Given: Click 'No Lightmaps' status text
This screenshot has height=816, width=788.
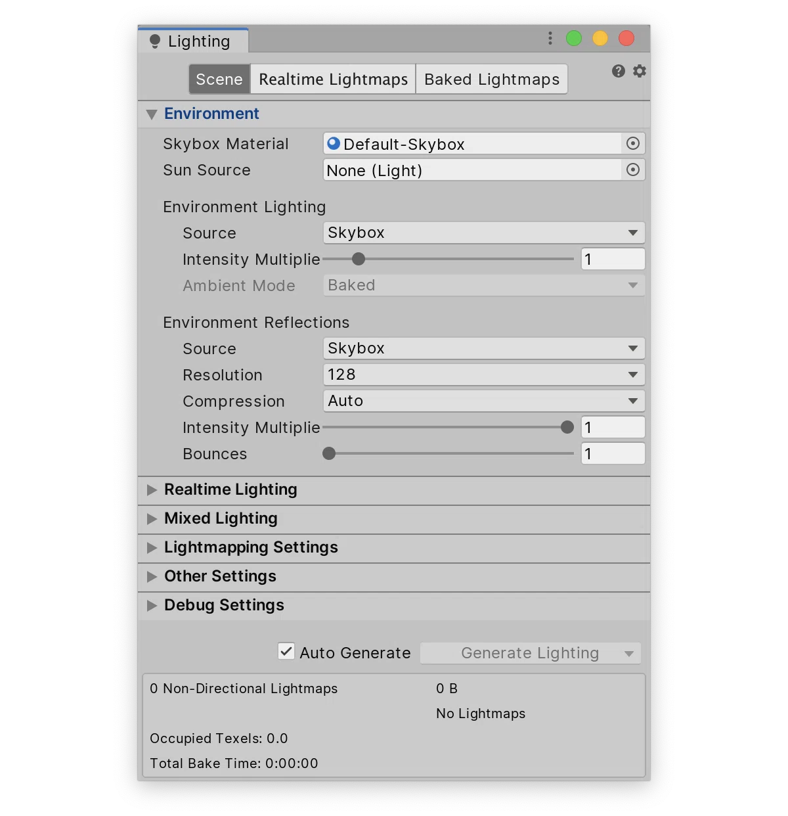Looking at the screenshot, I should point(481,714).
